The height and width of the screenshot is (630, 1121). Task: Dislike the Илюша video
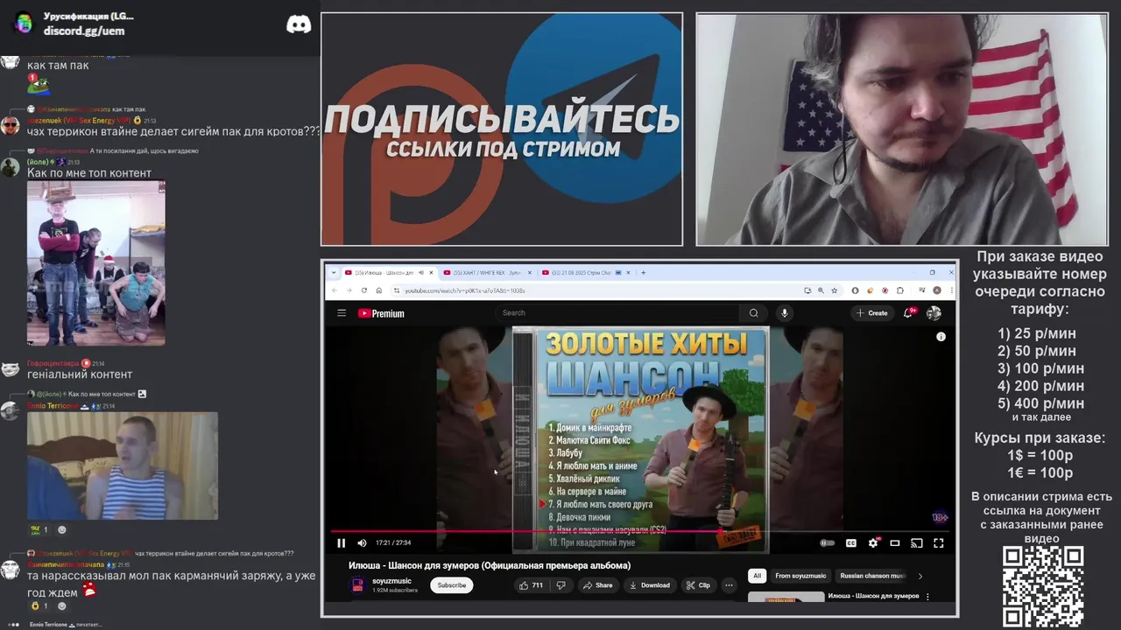[561, 585]
